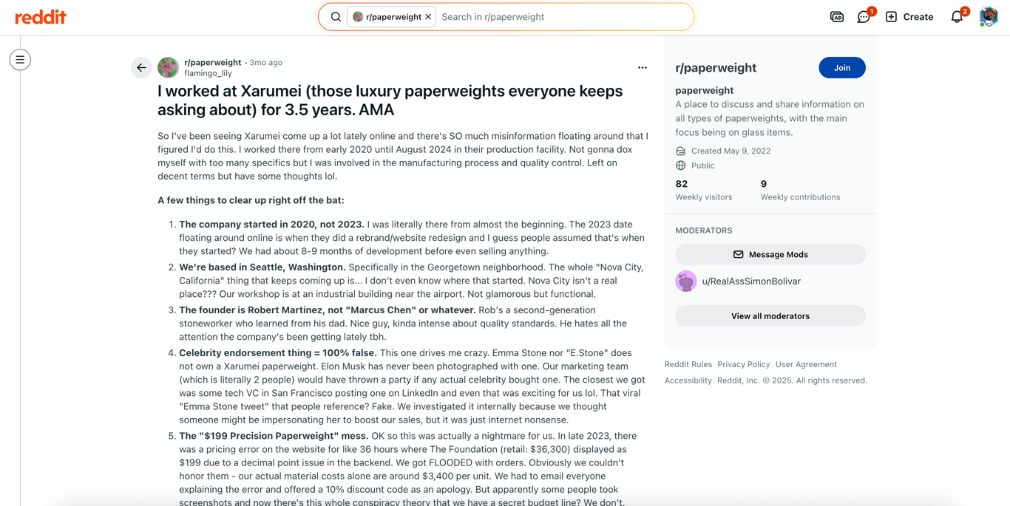The height and width of the screenshot is (506, 1010).
Task: Open u/RealAssSimonBolivar moderator profile
Action: [x=751, y=281]
